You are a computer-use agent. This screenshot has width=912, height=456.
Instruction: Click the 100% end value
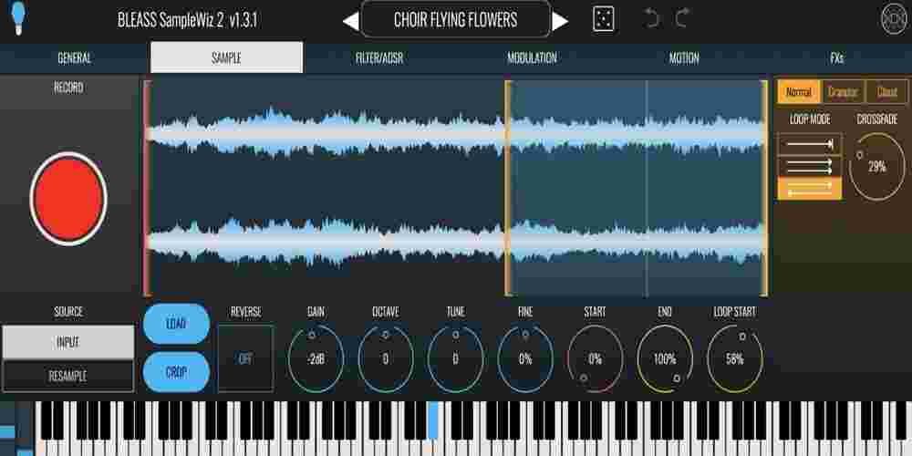tap(665, 359)
